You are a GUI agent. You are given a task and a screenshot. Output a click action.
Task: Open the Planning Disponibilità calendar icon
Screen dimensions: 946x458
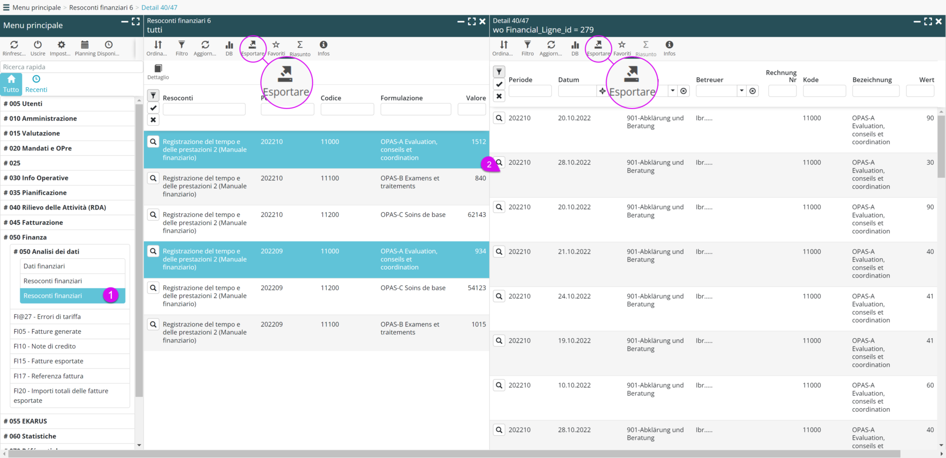[85, 45]
